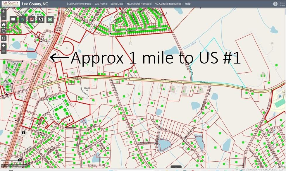
Task: Click the Help link in header
Action: click(188, 4)
